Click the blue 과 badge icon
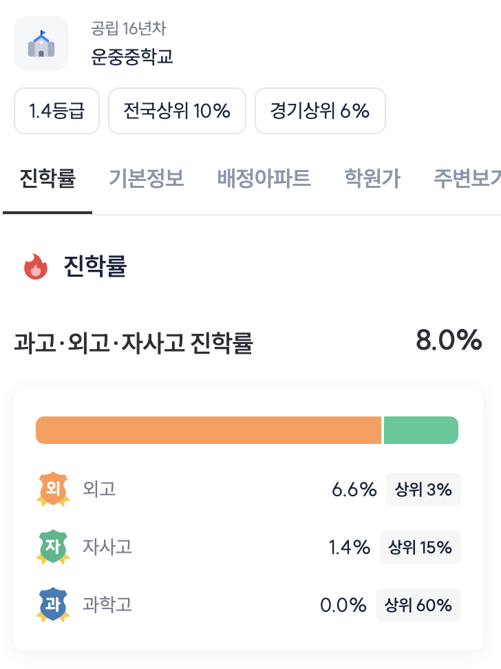Image resolution: width=501 pixels, height=669 pixels. (53, 605)
